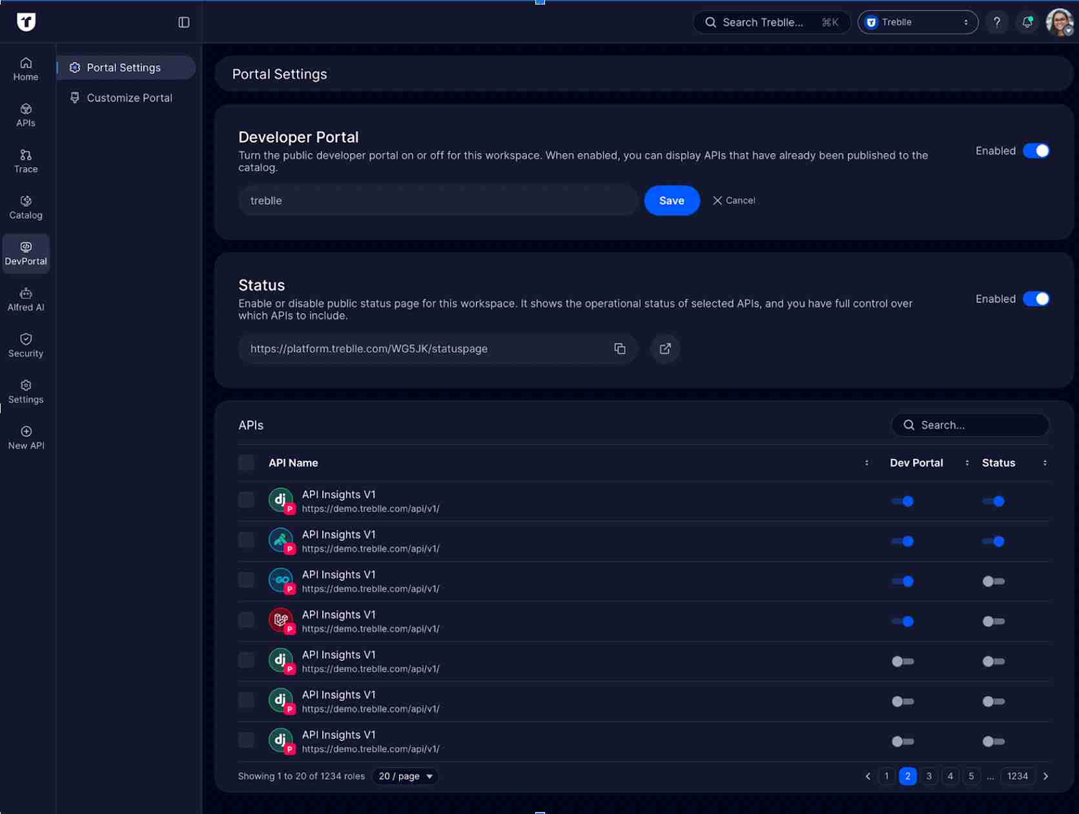This screenshot has width=1079, height=814.
Task: Click the Save button
Action: (x=672, y=201)
